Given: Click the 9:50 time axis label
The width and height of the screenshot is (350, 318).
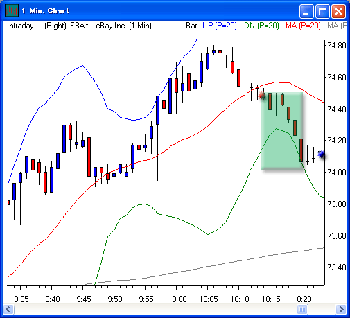Looking at the screenshot, I should click(x=115, y=299).
